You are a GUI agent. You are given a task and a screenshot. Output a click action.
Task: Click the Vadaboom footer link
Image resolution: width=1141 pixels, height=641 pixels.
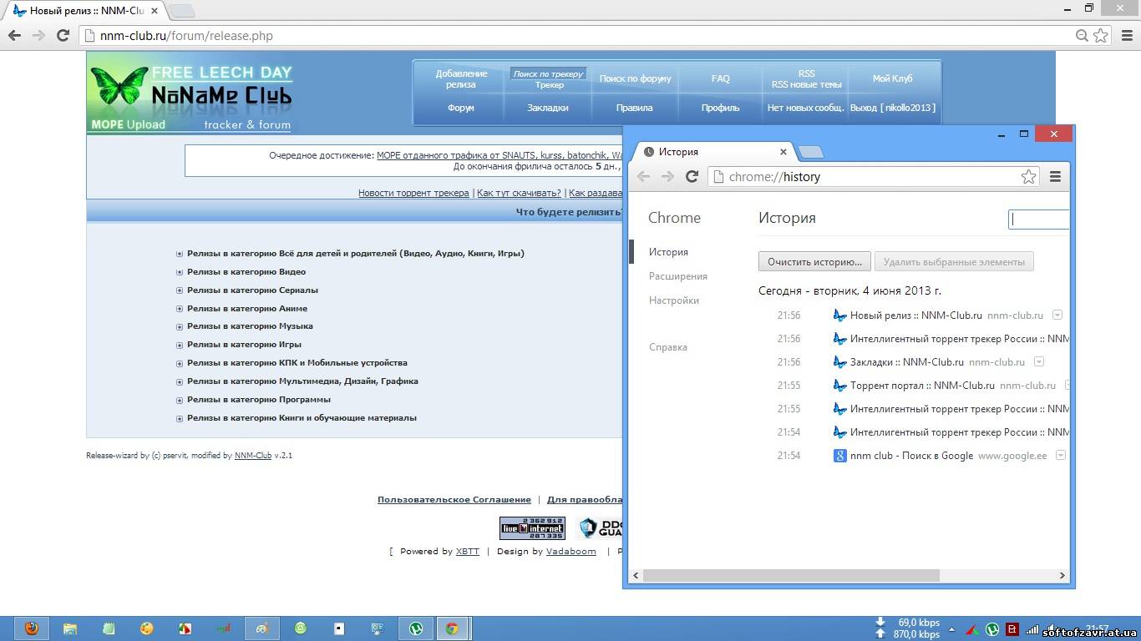(x=571, y=551)
